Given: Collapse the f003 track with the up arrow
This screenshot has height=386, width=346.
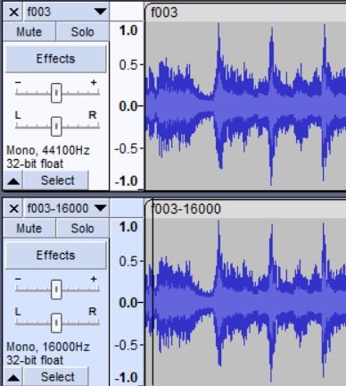Looking at the screenshot, I should tap(13, 180).
